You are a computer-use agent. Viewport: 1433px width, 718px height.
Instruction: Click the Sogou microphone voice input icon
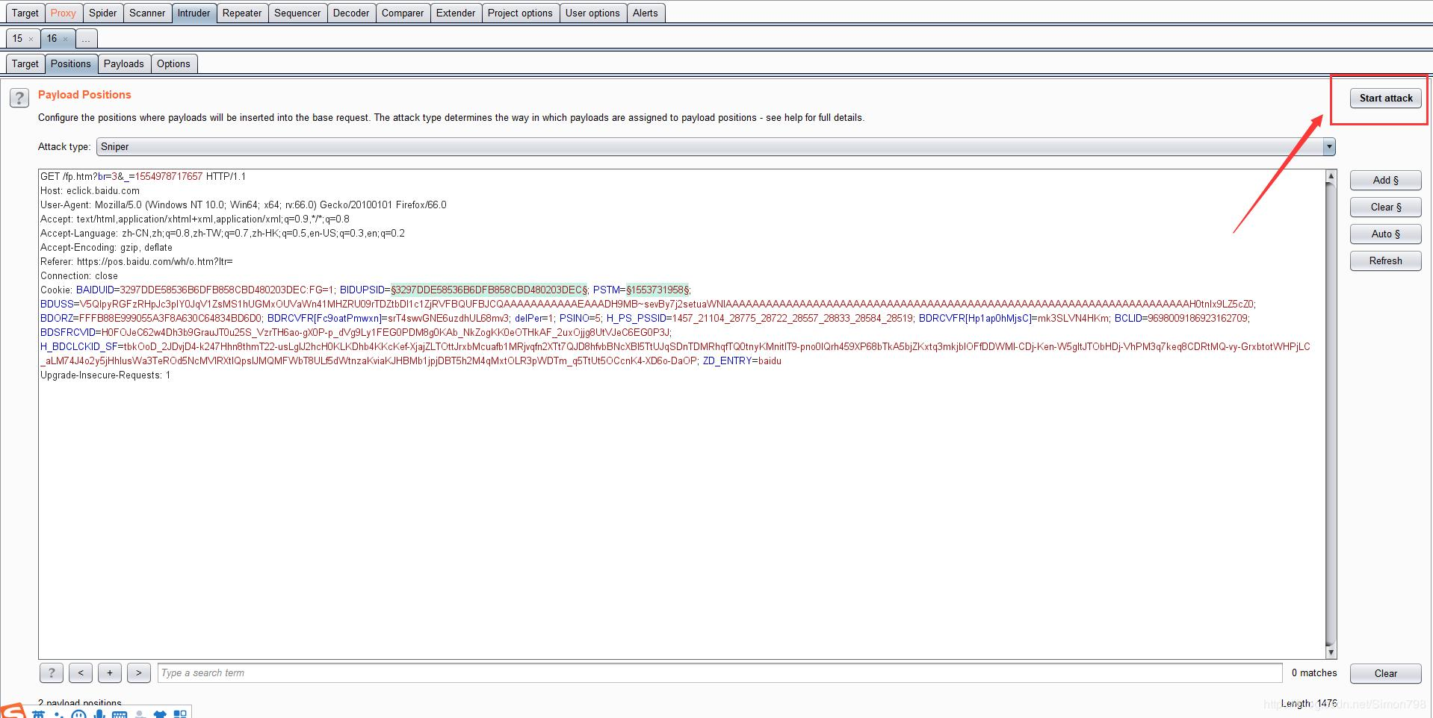click(99, 714)
